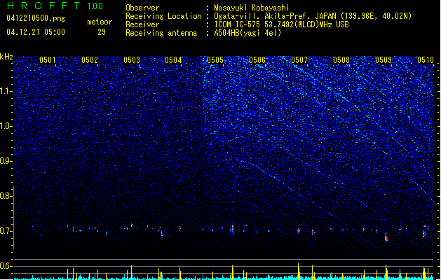This screenshot has width=441, height=280.
Task: Click the A504HB(yagi 4el) antenna text
Action: (247, 33)
